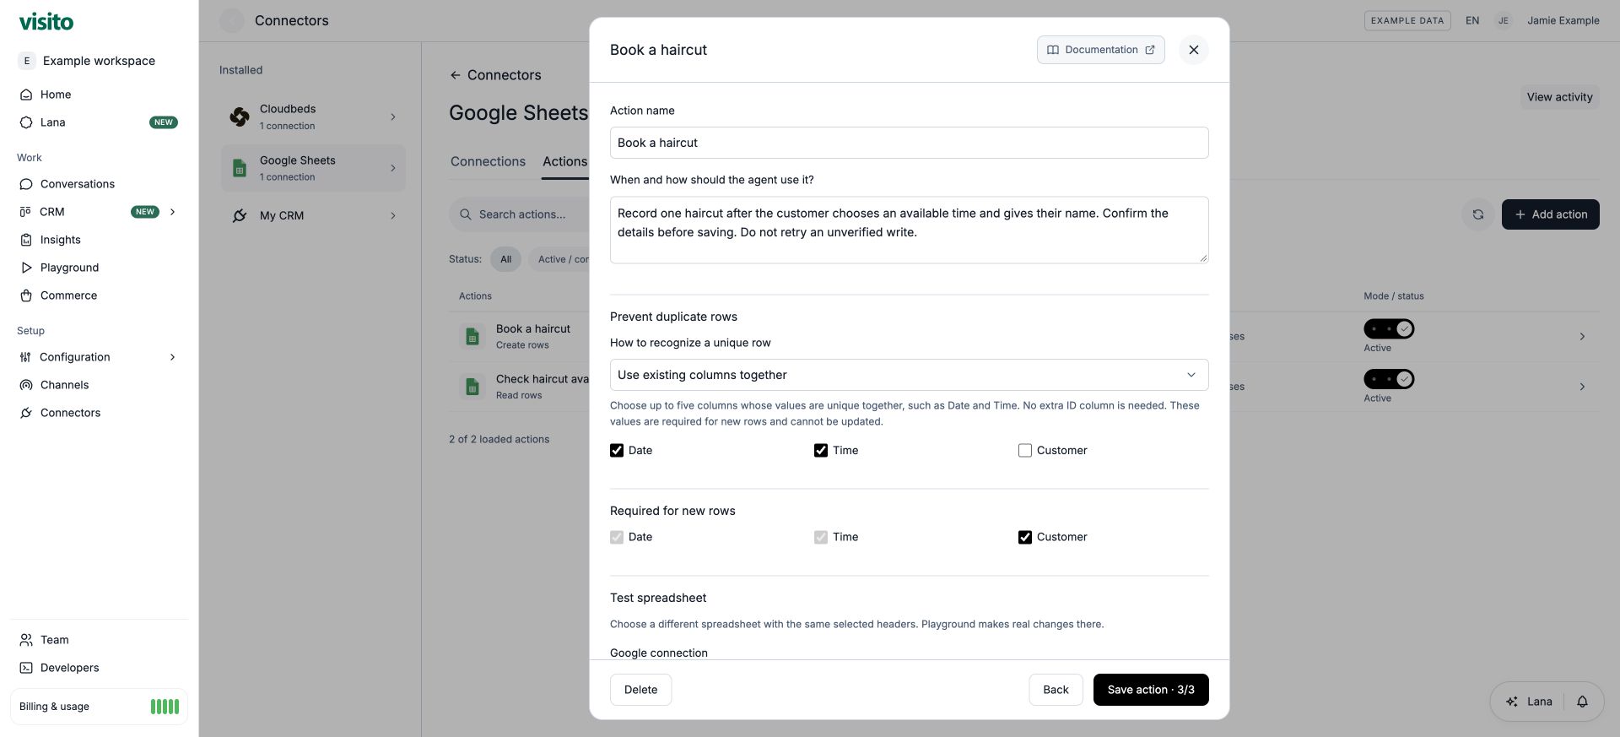Expand the My CRM connector chevron
Image resolution: width=1620 pixels, height=737 pixels.
click(x=393, y=215)
